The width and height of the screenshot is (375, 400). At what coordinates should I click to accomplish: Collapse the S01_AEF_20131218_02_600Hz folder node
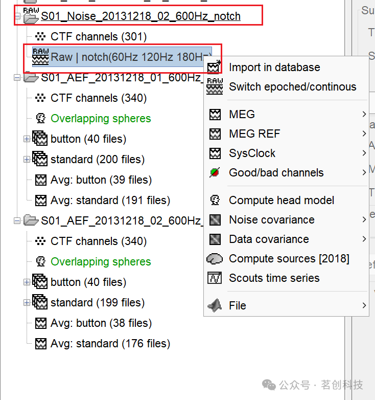tap(17, 220)
